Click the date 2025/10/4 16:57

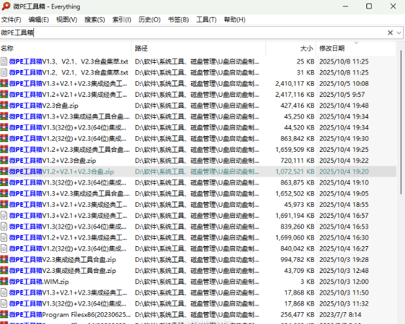coord(343,215)
